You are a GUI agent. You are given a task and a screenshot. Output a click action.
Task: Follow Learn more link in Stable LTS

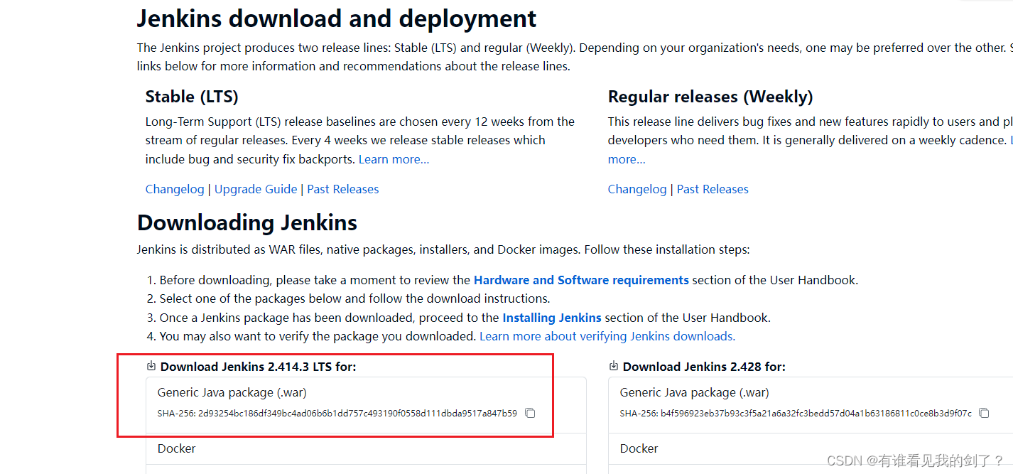click(394, 159)
